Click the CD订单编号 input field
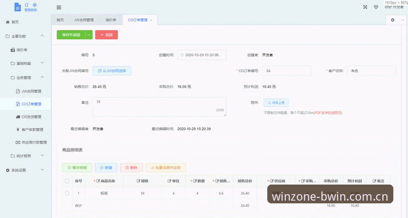Viewport: 408px width, 218px height. point(287,71)
